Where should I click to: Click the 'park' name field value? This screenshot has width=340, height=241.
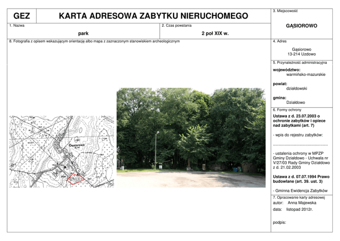[83, 33]
